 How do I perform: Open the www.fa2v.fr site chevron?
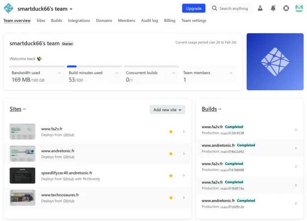coord(184,131)
